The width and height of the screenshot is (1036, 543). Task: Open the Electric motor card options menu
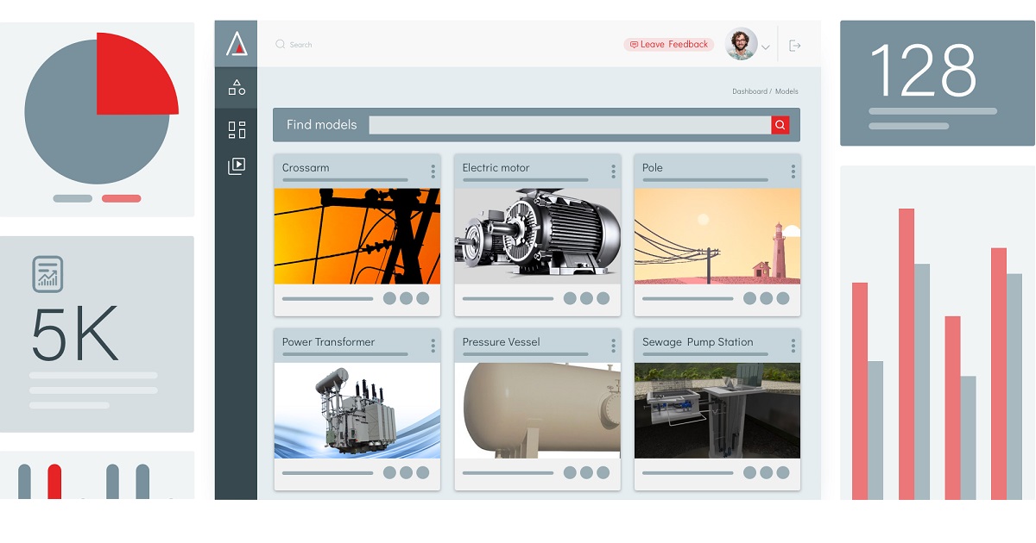(x=613, y=171)
